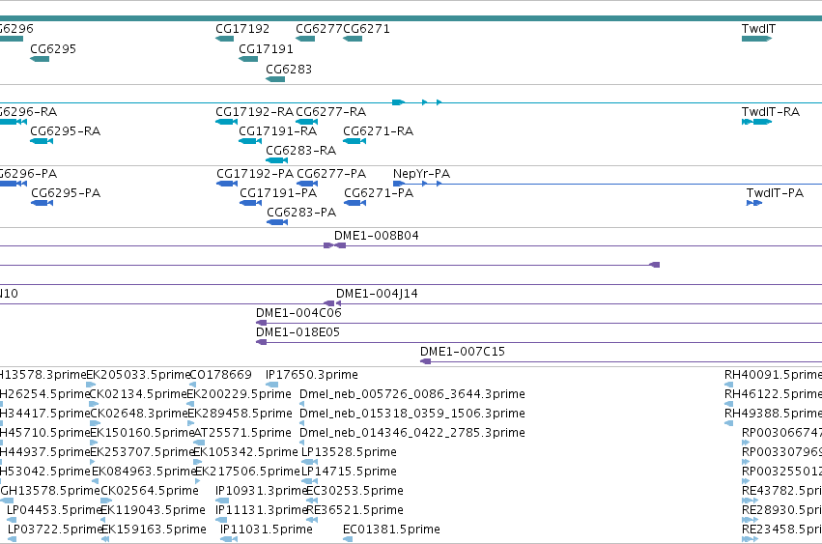
Task: Click the EK205033.5prime EST label
Action: [x=138, y=375]
